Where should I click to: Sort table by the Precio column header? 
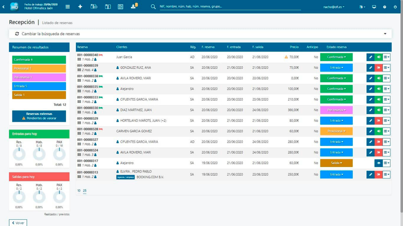(x=294, y=47)
